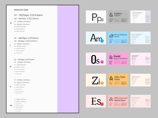Image resolution: width=158 pixels, height=118 pixels.
Task: Click the 'Inter' subtitle text
Action: [x=117, y=79]
